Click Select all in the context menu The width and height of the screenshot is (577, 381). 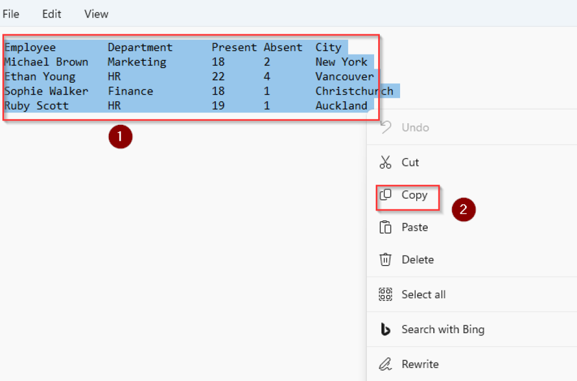click(423, 294)
